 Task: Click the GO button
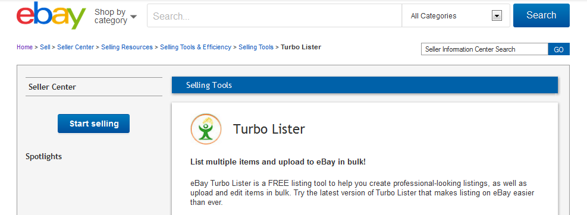[x=559, y=49]
